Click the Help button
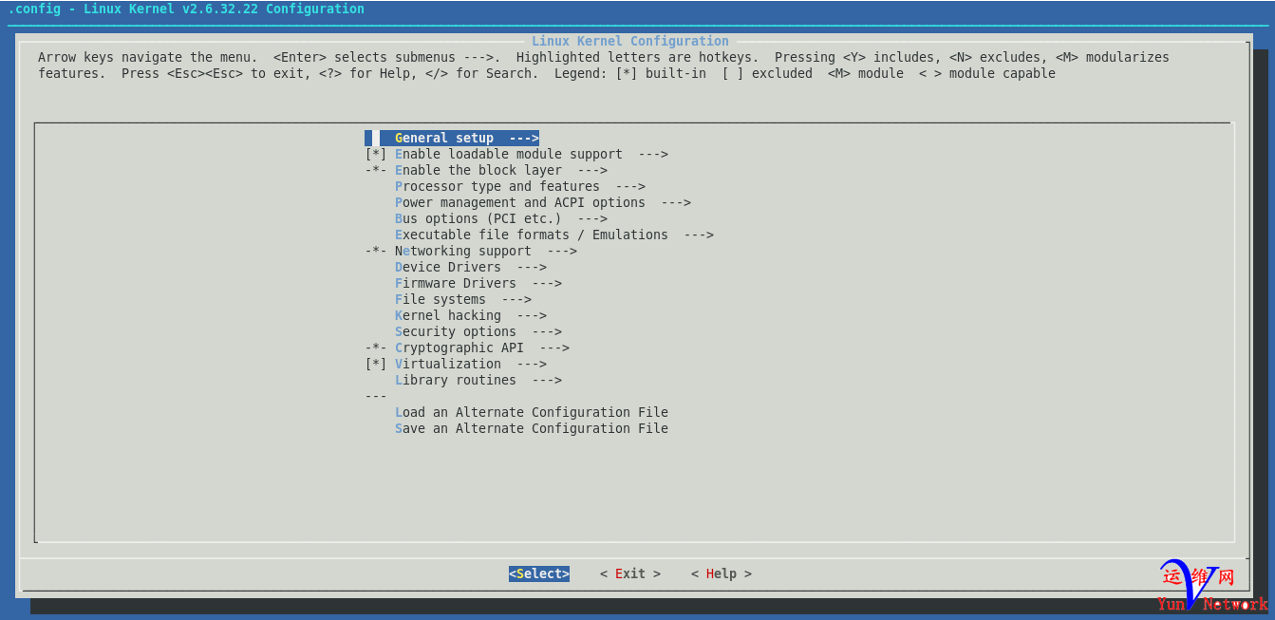This screenshot has width=1275, height=620. [722, 573]
